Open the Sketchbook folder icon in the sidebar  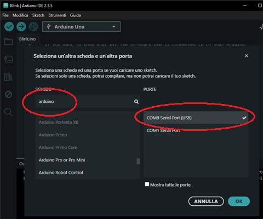coord(8,42)
